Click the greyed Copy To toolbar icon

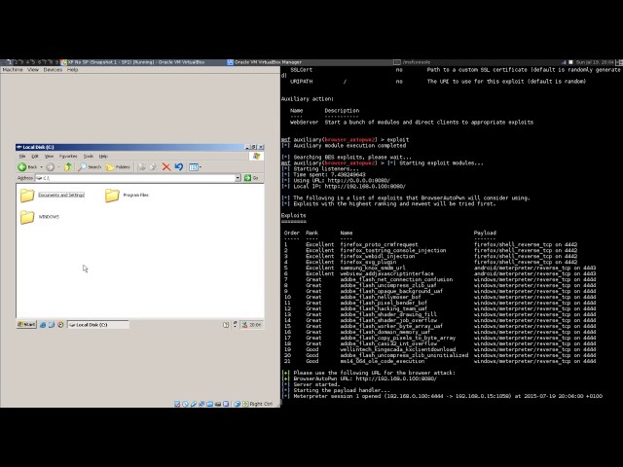pos(153,167)
